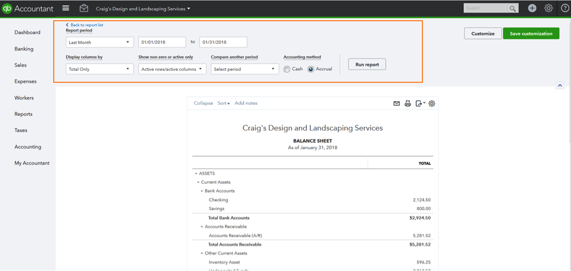Image resolution: width=571 pixels, height=271 pixels.
Task: Click the Savings account row label
Action: (217, 209)
